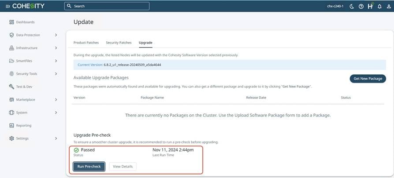
Task: Click current version 6.8.2_u1_release text
Action: click(132, 65)
